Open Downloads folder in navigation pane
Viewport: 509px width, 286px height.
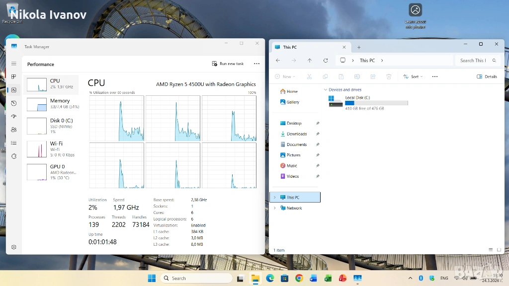(x=297, y=134)
